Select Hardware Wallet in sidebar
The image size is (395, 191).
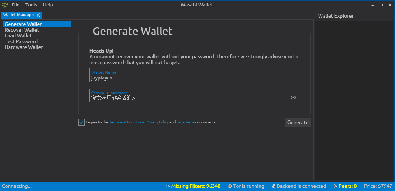[24, 47]
